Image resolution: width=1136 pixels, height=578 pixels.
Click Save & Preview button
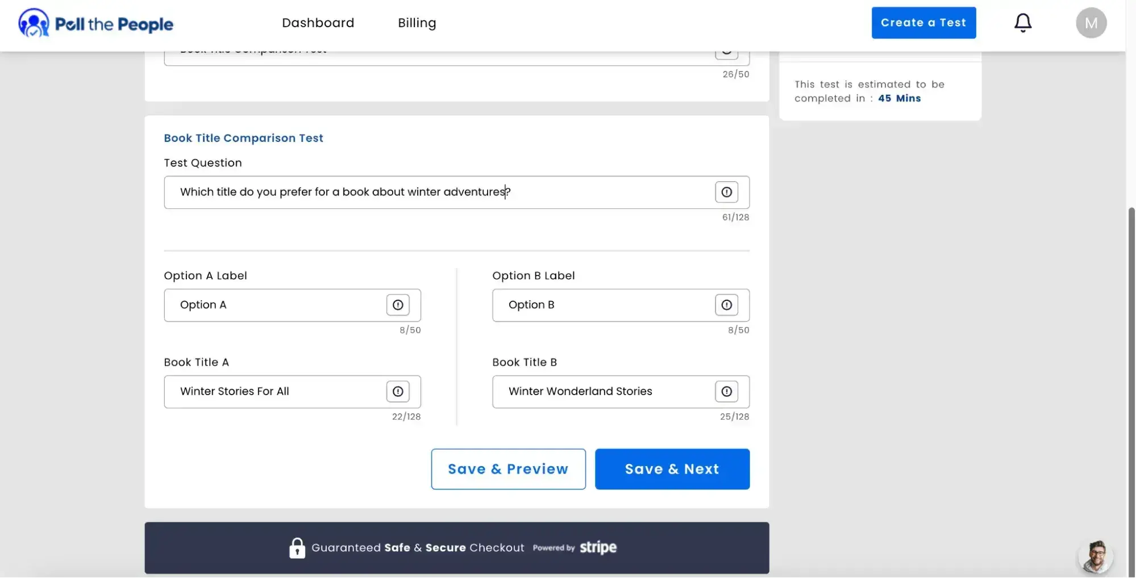pos(507,469)
